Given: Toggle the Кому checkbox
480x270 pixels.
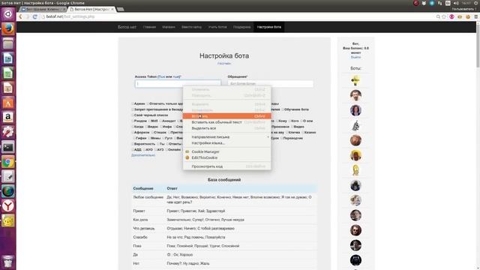Looking at the screenshot, I should tap(277, 121).
